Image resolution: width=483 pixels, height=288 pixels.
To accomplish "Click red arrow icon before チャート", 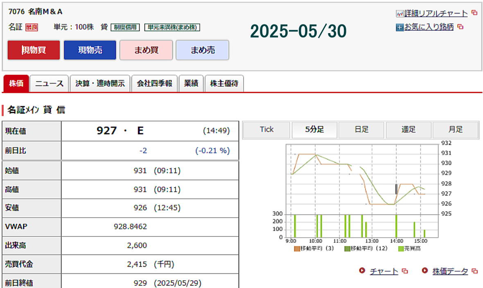I will pyautogui.click(x=362, y=271).
